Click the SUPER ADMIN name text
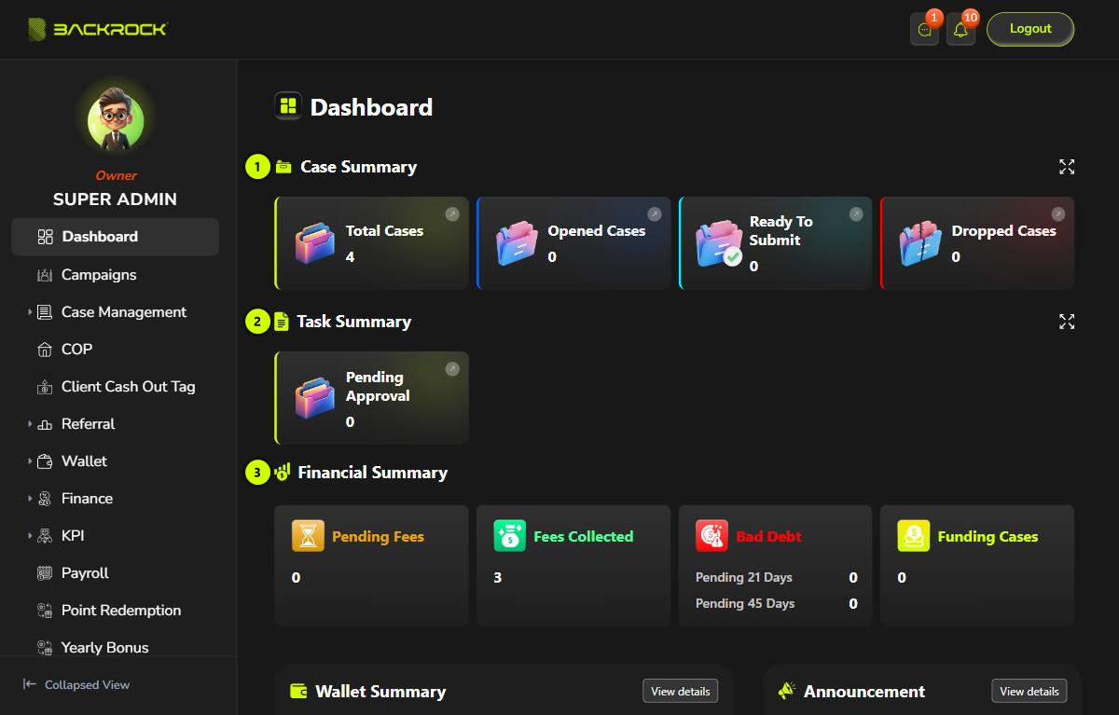The image size is (1119, 715). pyautogui.click(x=115, y=199)
